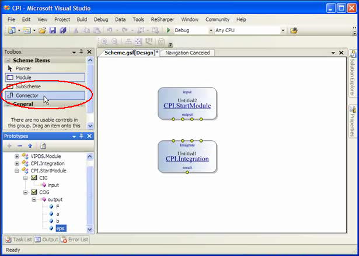Click the Save All toolbar icon
359x256 pixels.
point(63,30)
